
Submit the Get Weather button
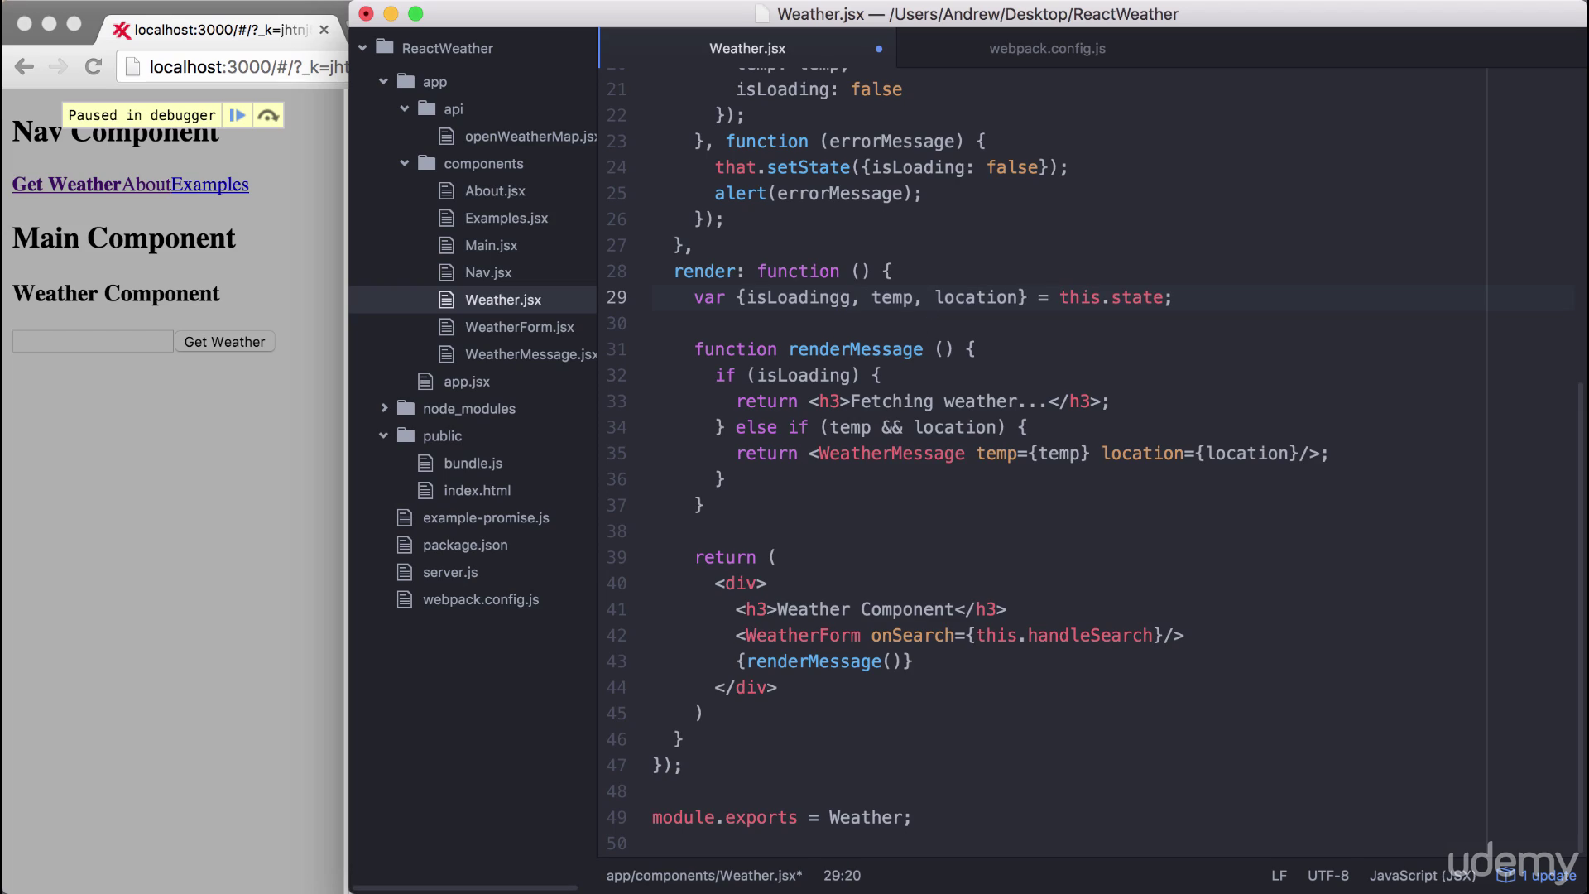click(224, 342)
